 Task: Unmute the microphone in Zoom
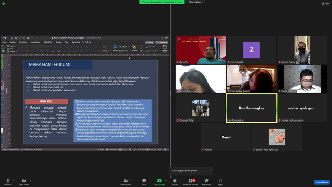pos(8,182)
